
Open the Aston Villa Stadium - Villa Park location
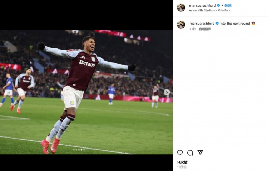pos(209,10)
